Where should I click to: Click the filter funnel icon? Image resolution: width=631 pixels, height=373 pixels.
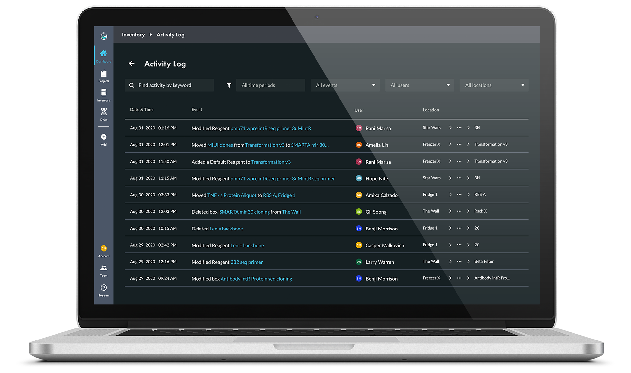pos(229,85)
